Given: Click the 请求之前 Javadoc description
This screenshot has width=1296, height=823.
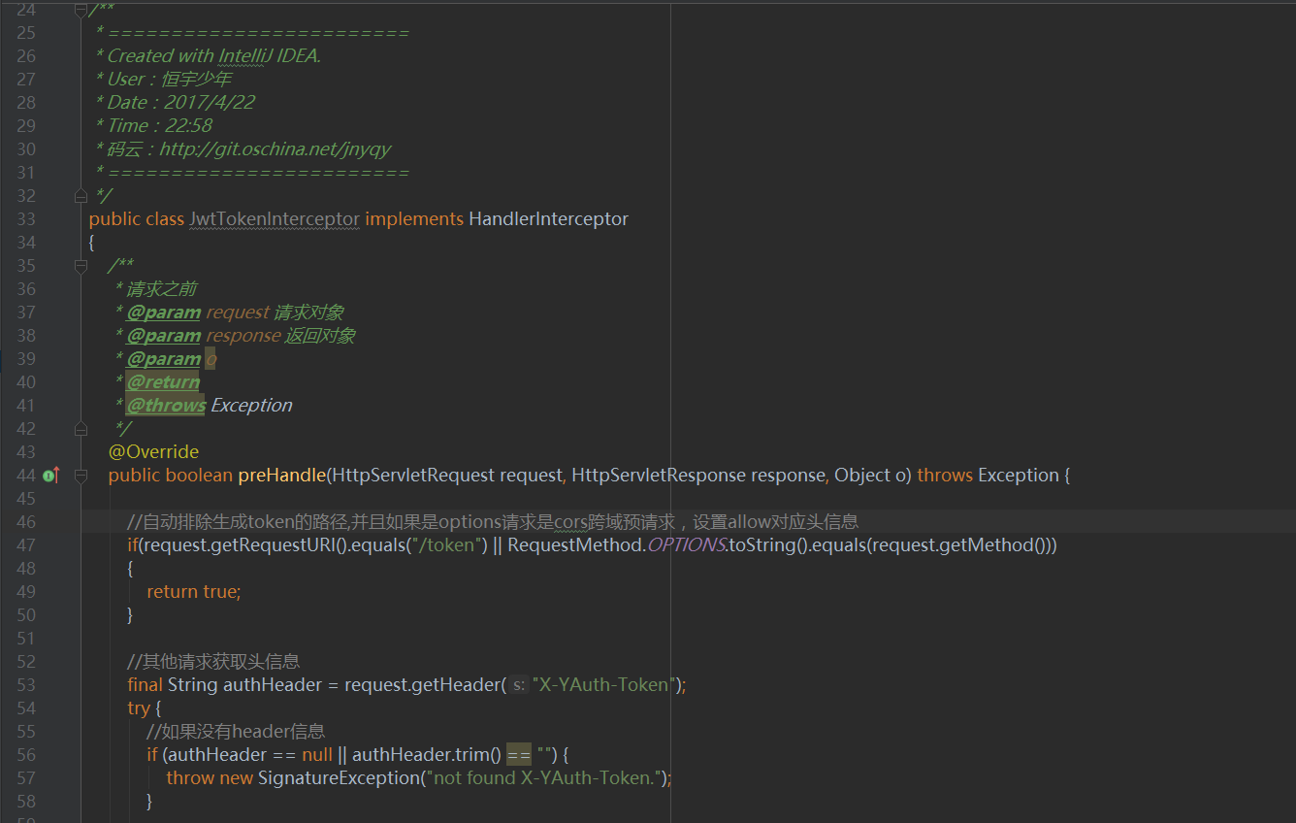Looking at the screenshot, I should [162, 289].
